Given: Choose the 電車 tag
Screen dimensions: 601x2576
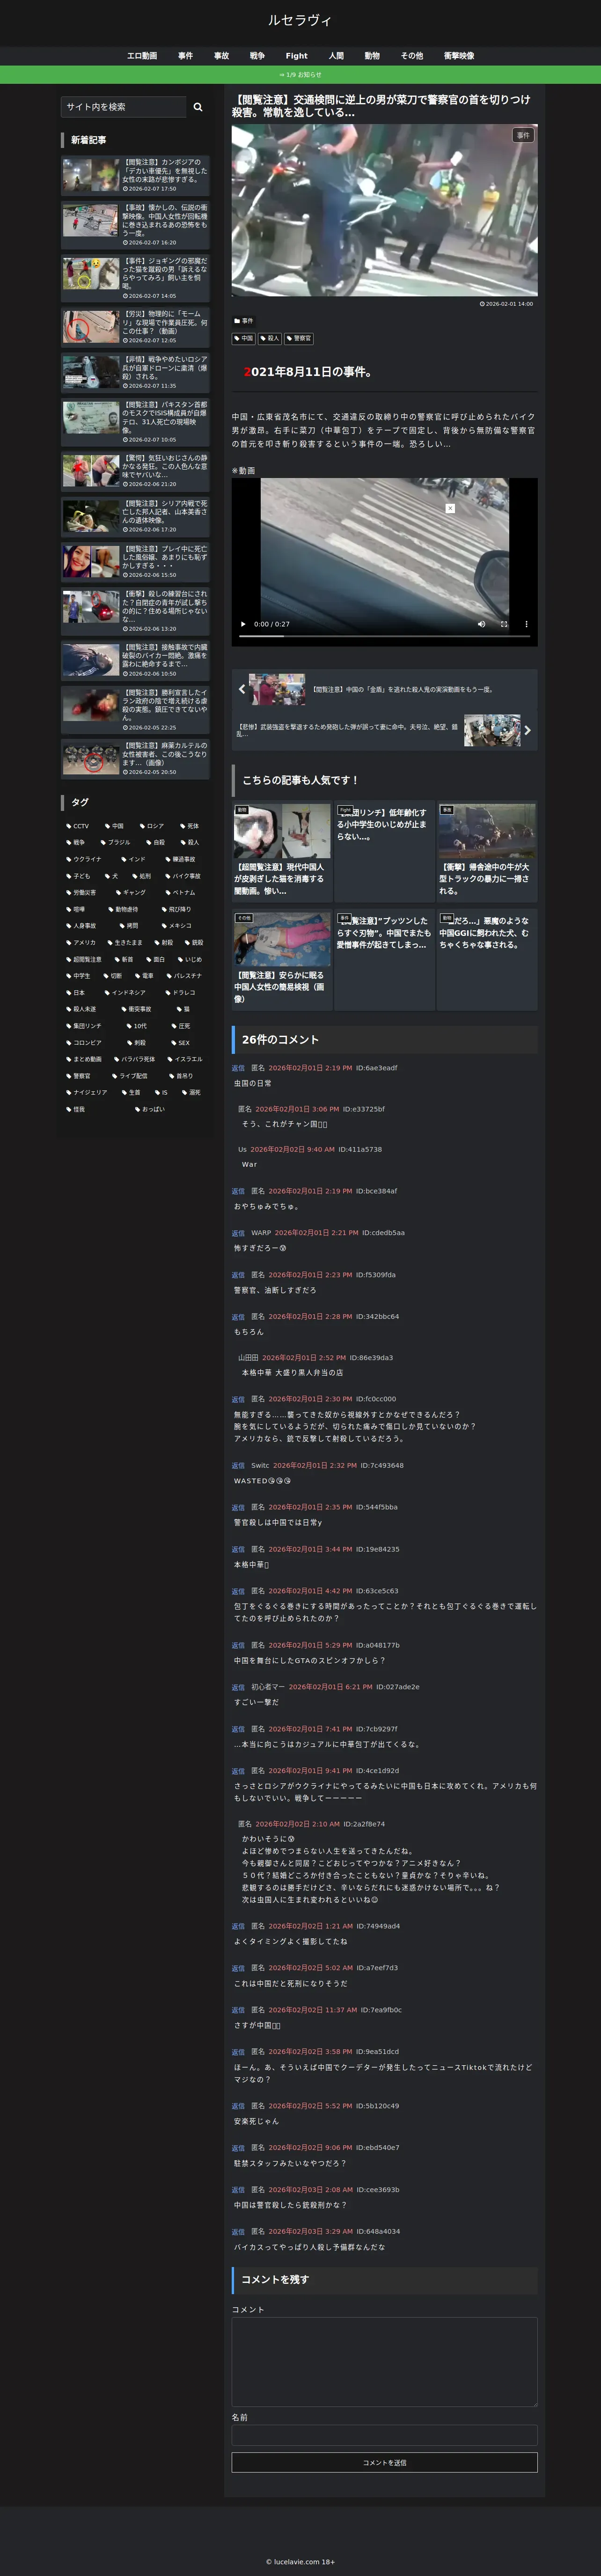Looking at the screenshot, I should (145, 976).
